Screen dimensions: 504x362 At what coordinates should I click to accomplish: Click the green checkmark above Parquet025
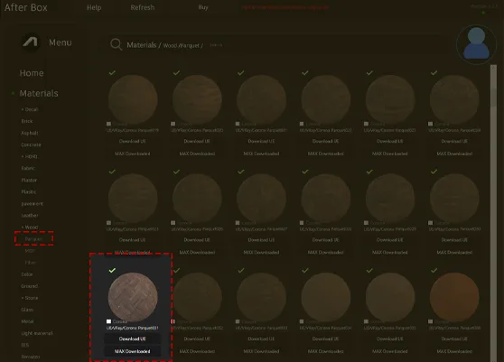pyautogui.click(x=112, y=172)
